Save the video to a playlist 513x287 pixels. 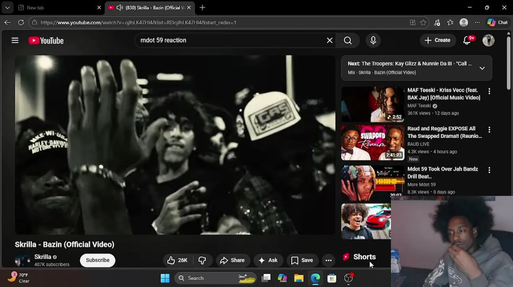click(302, 260)
